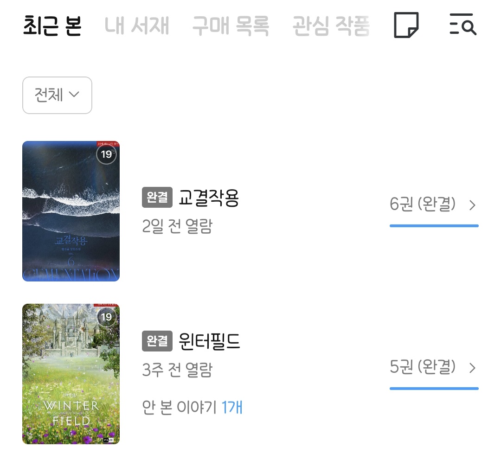
Task: Open the 전체 filter dropdown
Action: [57, 95]
